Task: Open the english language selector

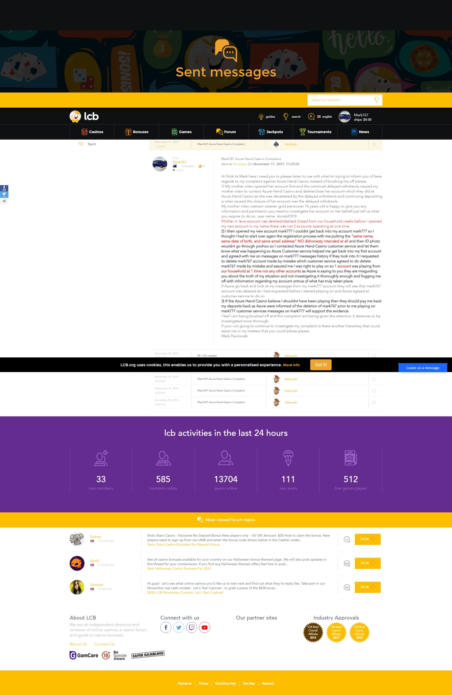Action: (325, 117)
